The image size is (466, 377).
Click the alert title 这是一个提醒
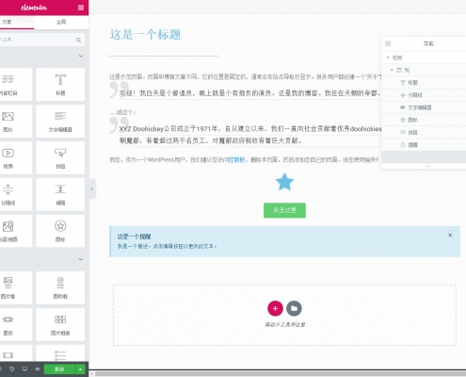pos(135,237)
